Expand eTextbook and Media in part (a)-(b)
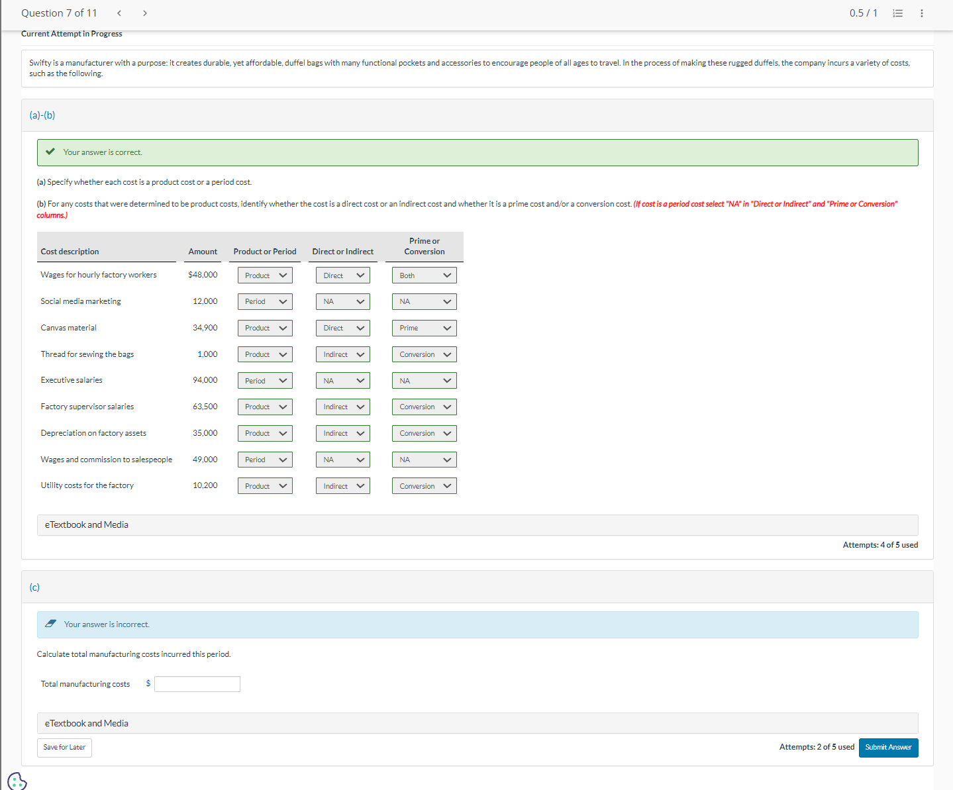 [477, 525]
